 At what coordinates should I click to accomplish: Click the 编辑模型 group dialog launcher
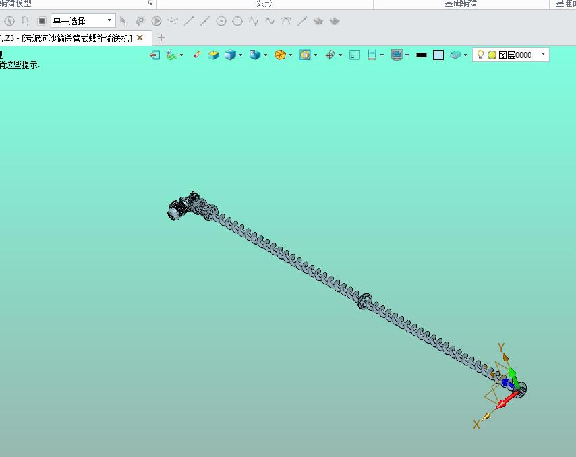150,3
